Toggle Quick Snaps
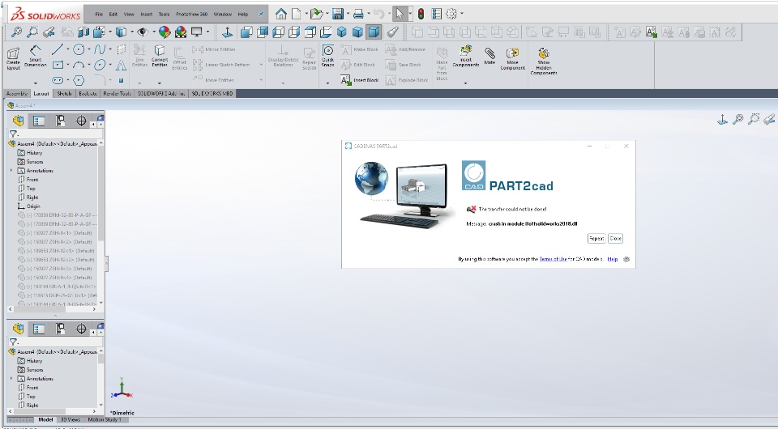The height and width of the screenshot is (429, 778). [x=328, y=56]
